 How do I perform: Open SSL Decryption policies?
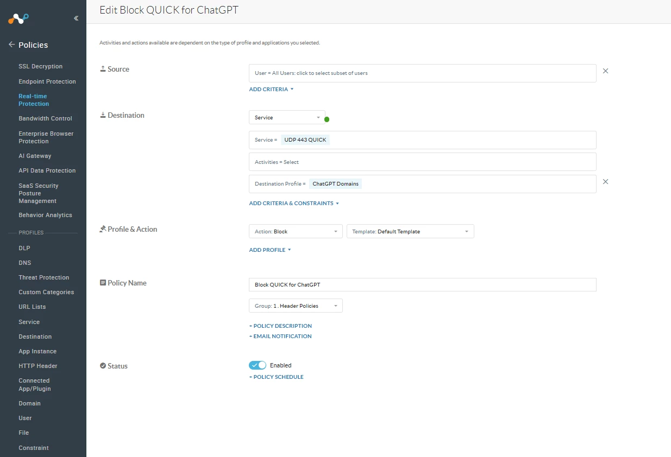[x=41, y=66]
